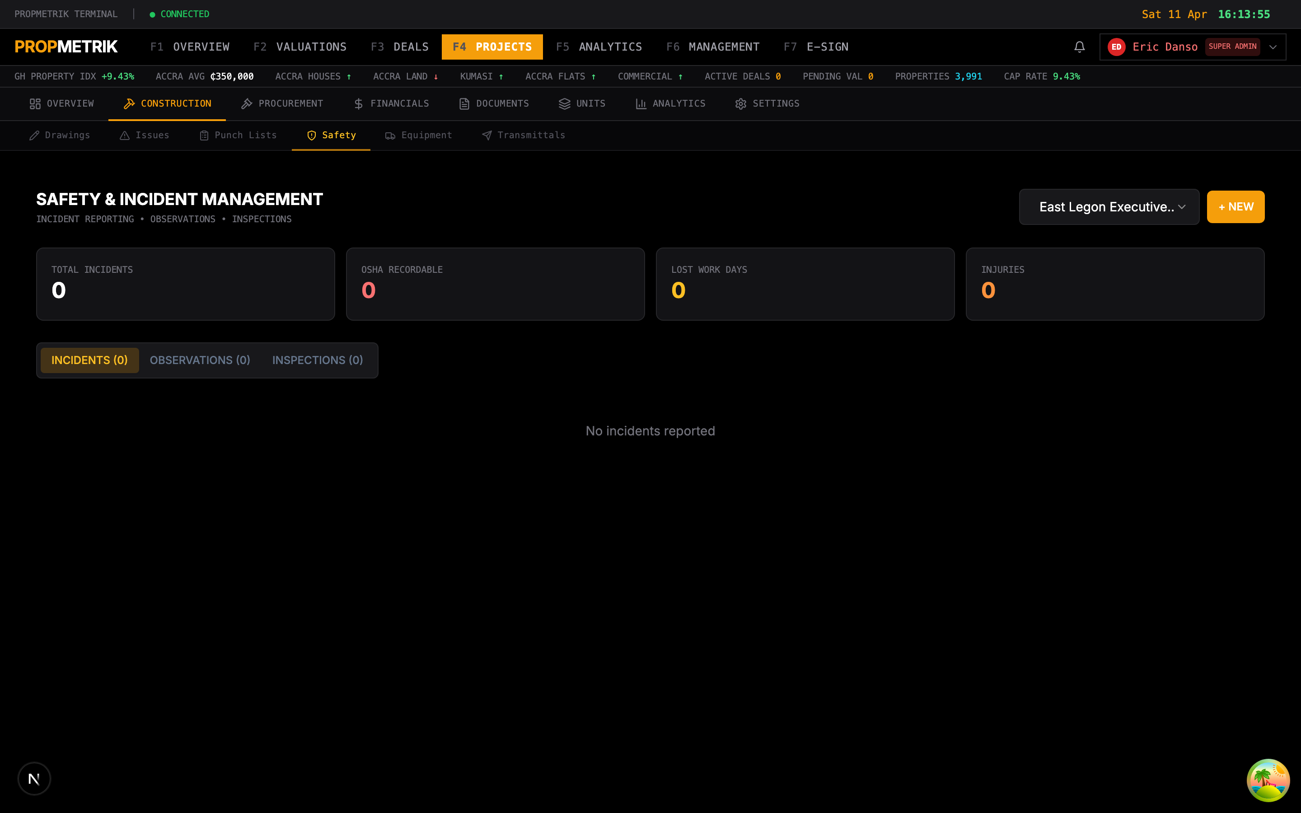
Task: Click the Financials dollar icon
Action: coord(359,104)
